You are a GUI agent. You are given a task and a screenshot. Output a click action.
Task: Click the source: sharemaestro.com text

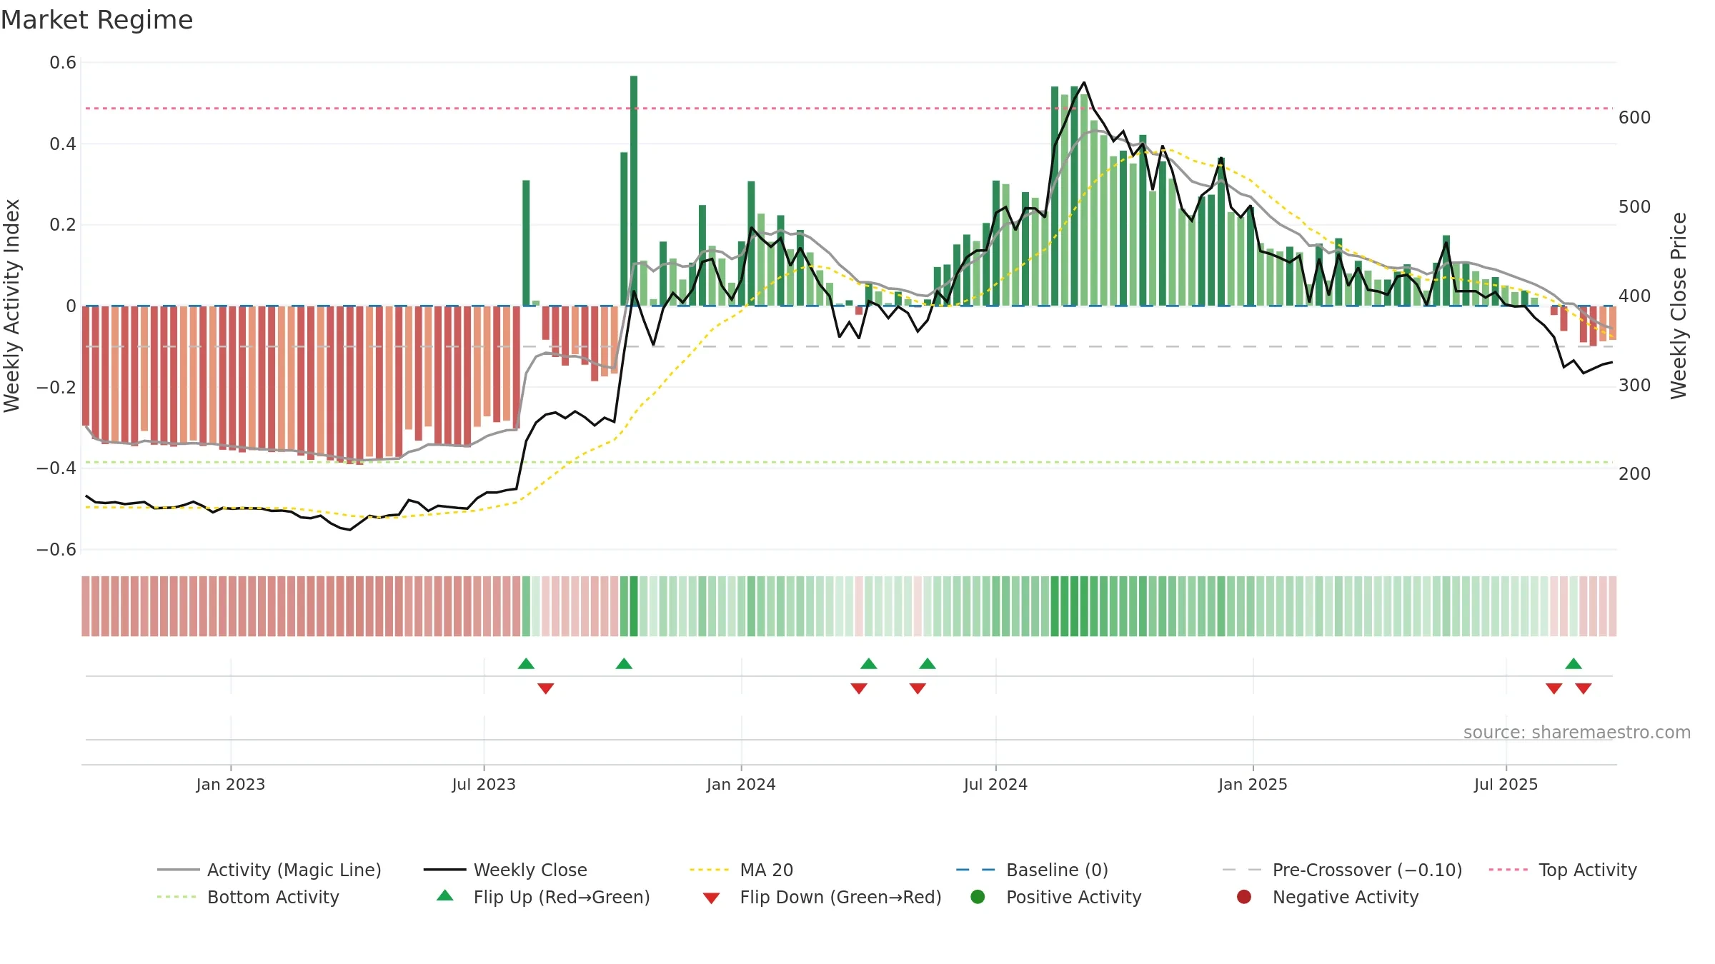1577,732
